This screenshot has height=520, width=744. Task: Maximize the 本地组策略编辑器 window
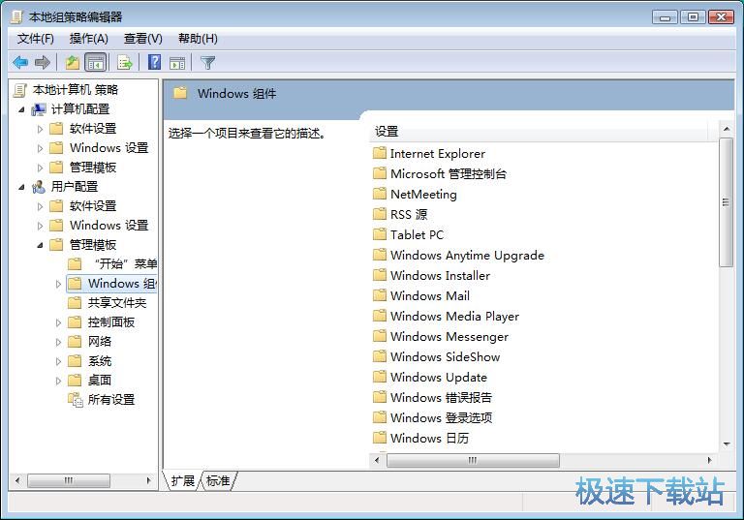click(693, 17)
